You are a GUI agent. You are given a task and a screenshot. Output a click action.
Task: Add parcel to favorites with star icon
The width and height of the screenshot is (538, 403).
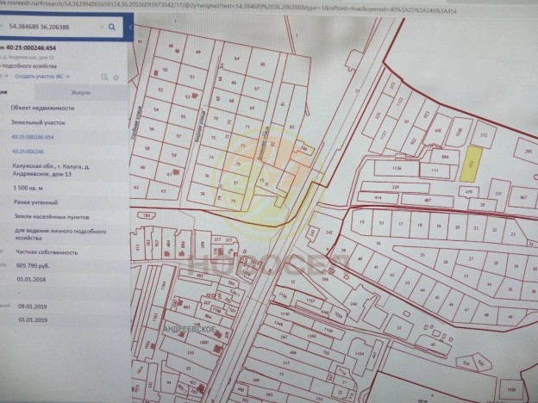coord(116,77)
